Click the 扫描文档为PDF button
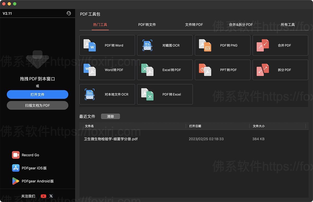The width and height of the screenshot is (313, 202). click(37, 105)
